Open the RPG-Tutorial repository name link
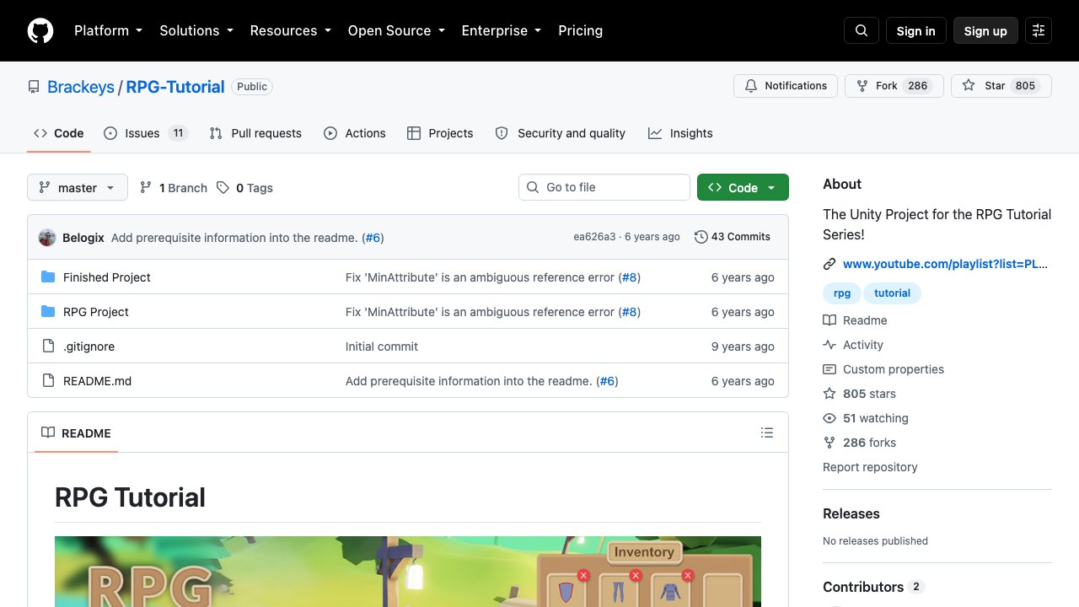 [175, 87]
